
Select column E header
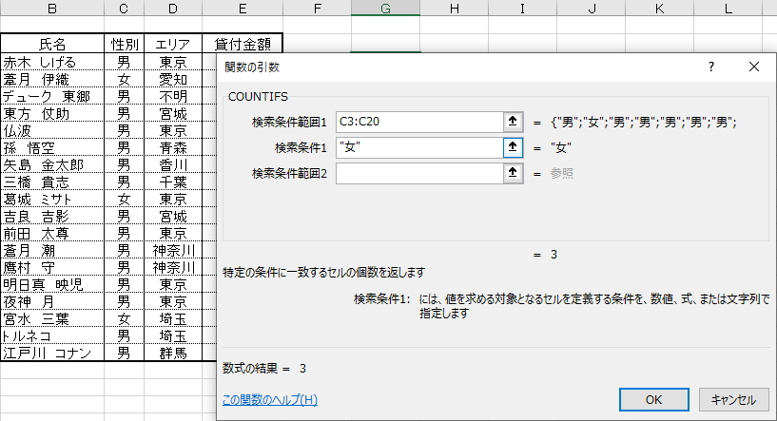click(243, 9)
